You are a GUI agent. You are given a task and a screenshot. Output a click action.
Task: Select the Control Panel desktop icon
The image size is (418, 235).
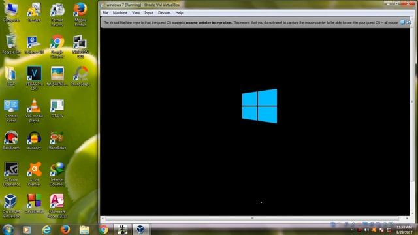pyautogui.click(x=11, y=110)
